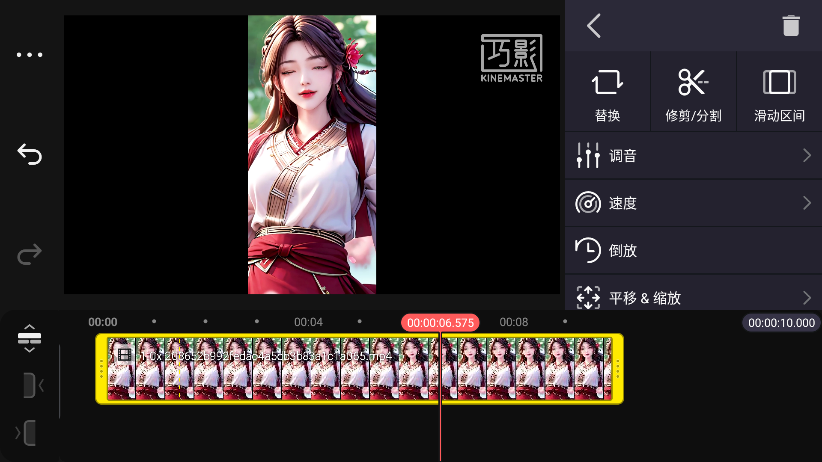
Task: Grab the clip's left yellow trim handle
Action: 101,369
